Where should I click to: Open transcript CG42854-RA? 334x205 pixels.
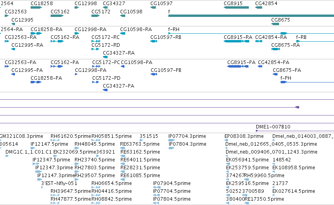tap(271, 37)
